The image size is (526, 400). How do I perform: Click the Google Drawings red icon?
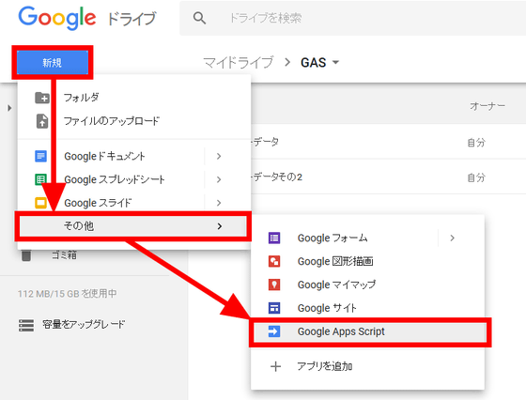pyautogui.click(x=274, y=261)
